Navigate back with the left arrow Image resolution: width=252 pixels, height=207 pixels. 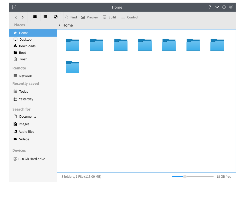pyautogui.click(x=16, y=17)
